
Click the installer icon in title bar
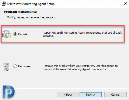[x=4, y=4]
